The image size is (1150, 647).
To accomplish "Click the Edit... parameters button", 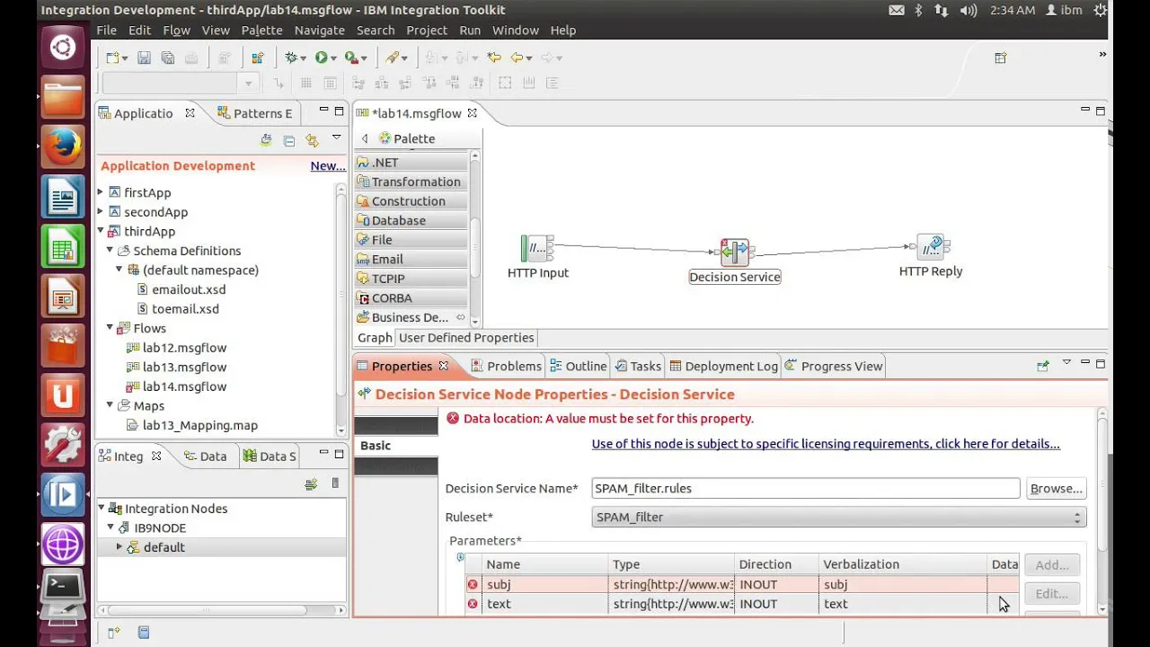I will pyautogui.click(x=1052, y=594).
